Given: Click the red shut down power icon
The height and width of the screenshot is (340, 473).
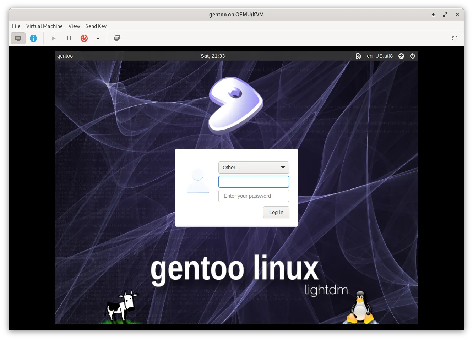Looking at the screenshot, I should point(84,38).
